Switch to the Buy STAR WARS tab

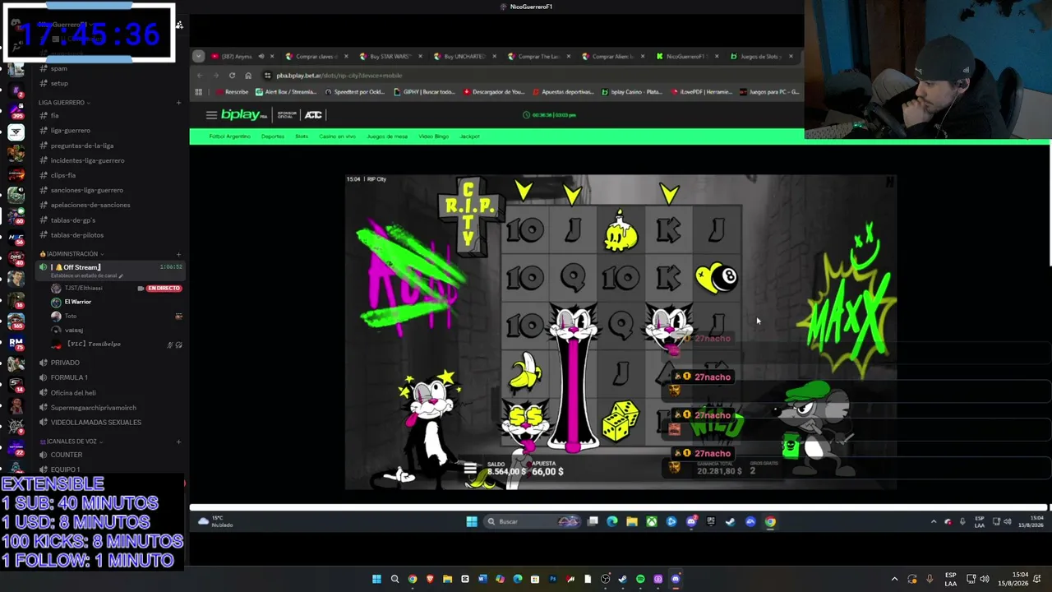390,57
